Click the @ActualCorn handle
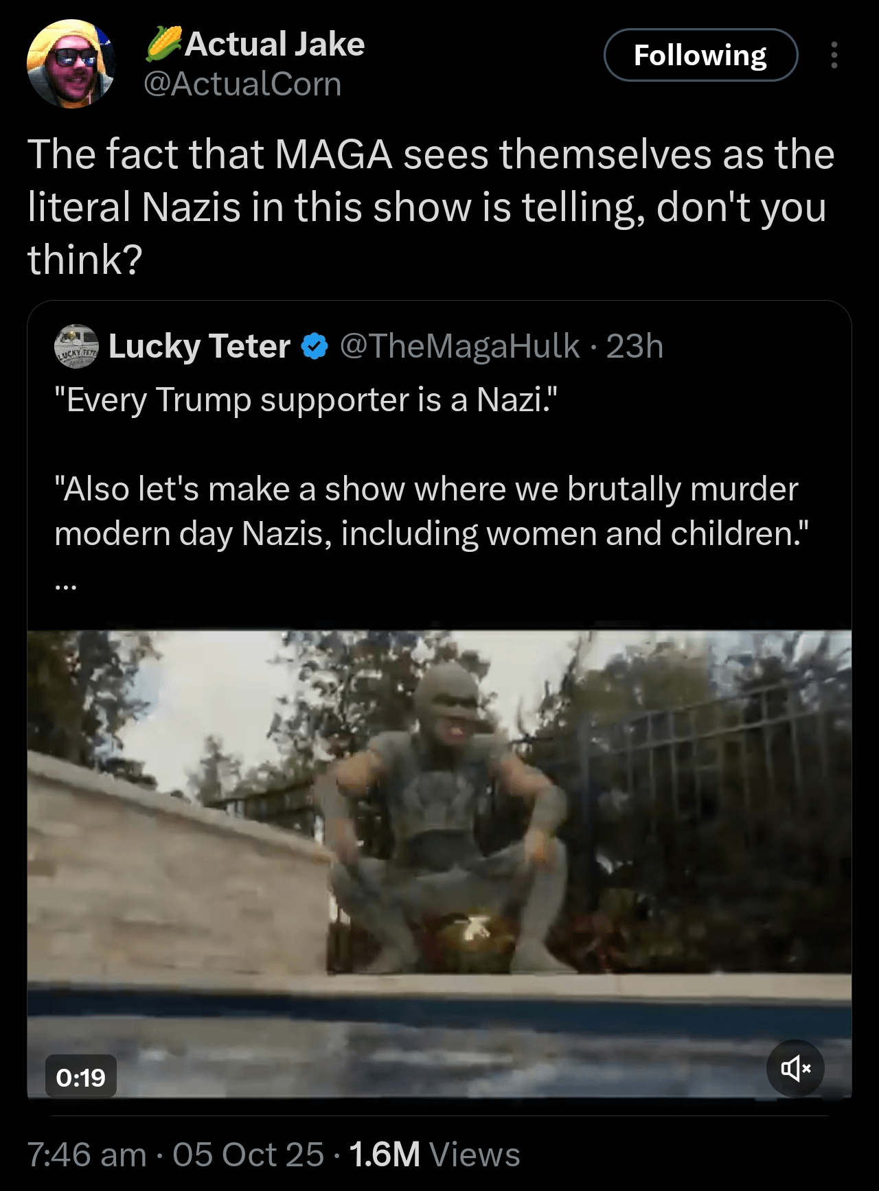This screenshot has height=1191, width=879. pos(242,84)
